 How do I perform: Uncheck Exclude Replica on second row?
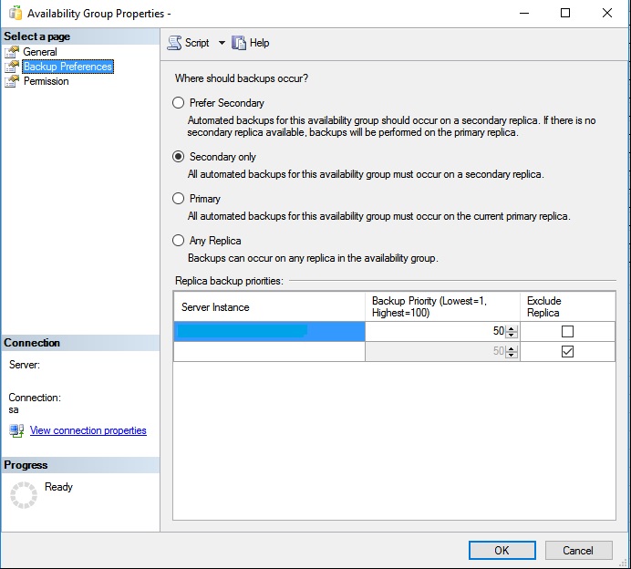coord(567,351)
